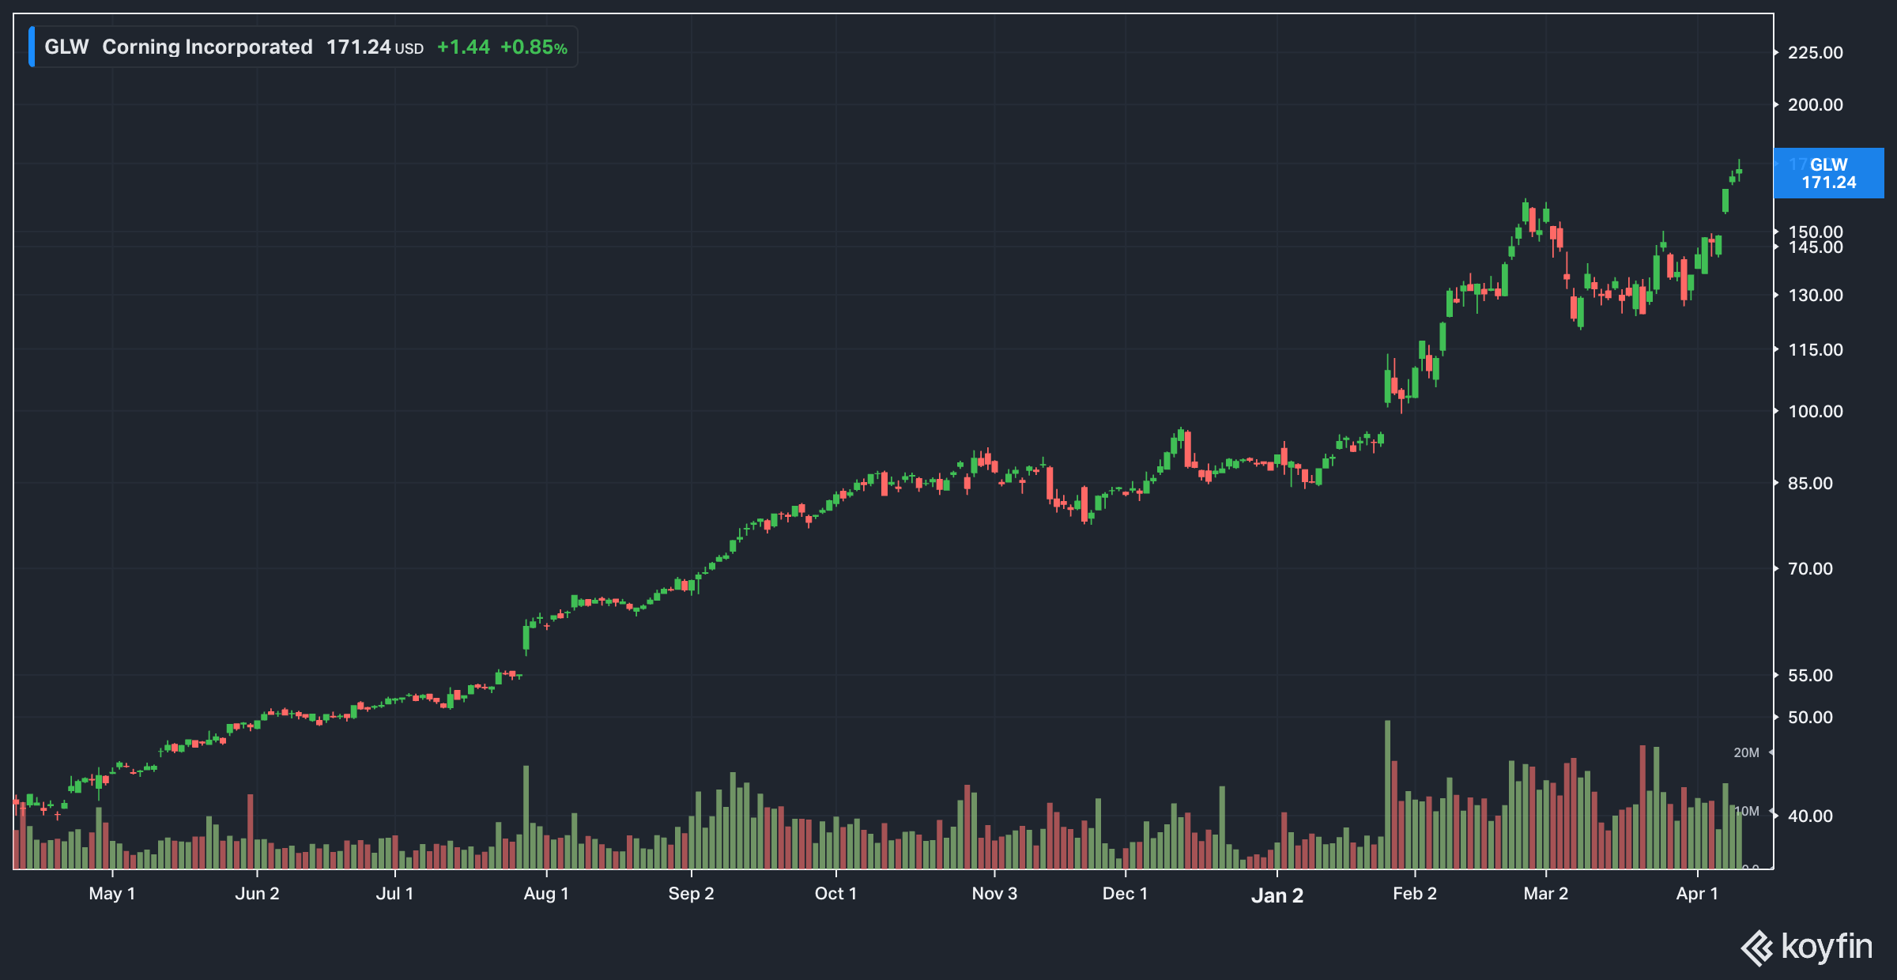The image size is (1897, 980).
Task: Click the blue color bar beside GLW legend
Action: click(32, 47)
